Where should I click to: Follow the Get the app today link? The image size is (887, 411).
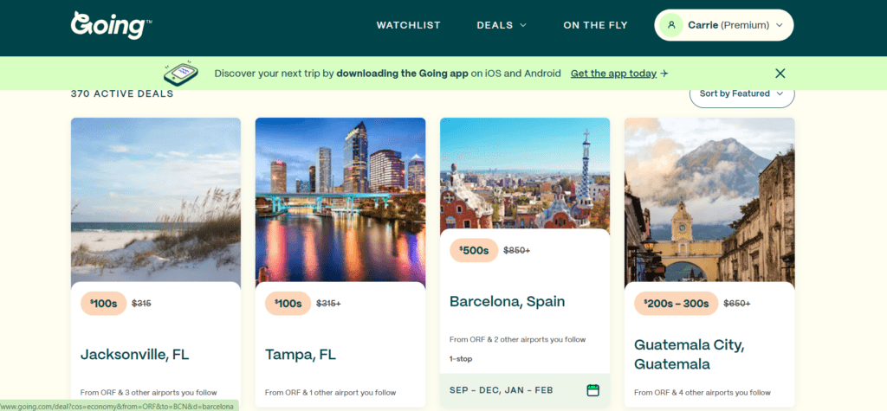(614, 74)
